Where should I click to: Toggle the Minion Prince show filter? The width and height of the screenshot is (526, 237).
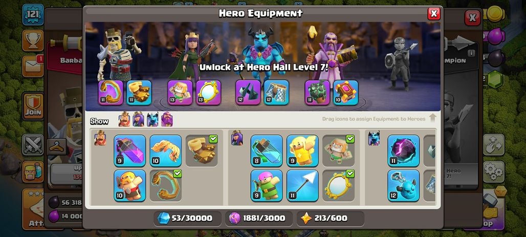click(152, 119)
